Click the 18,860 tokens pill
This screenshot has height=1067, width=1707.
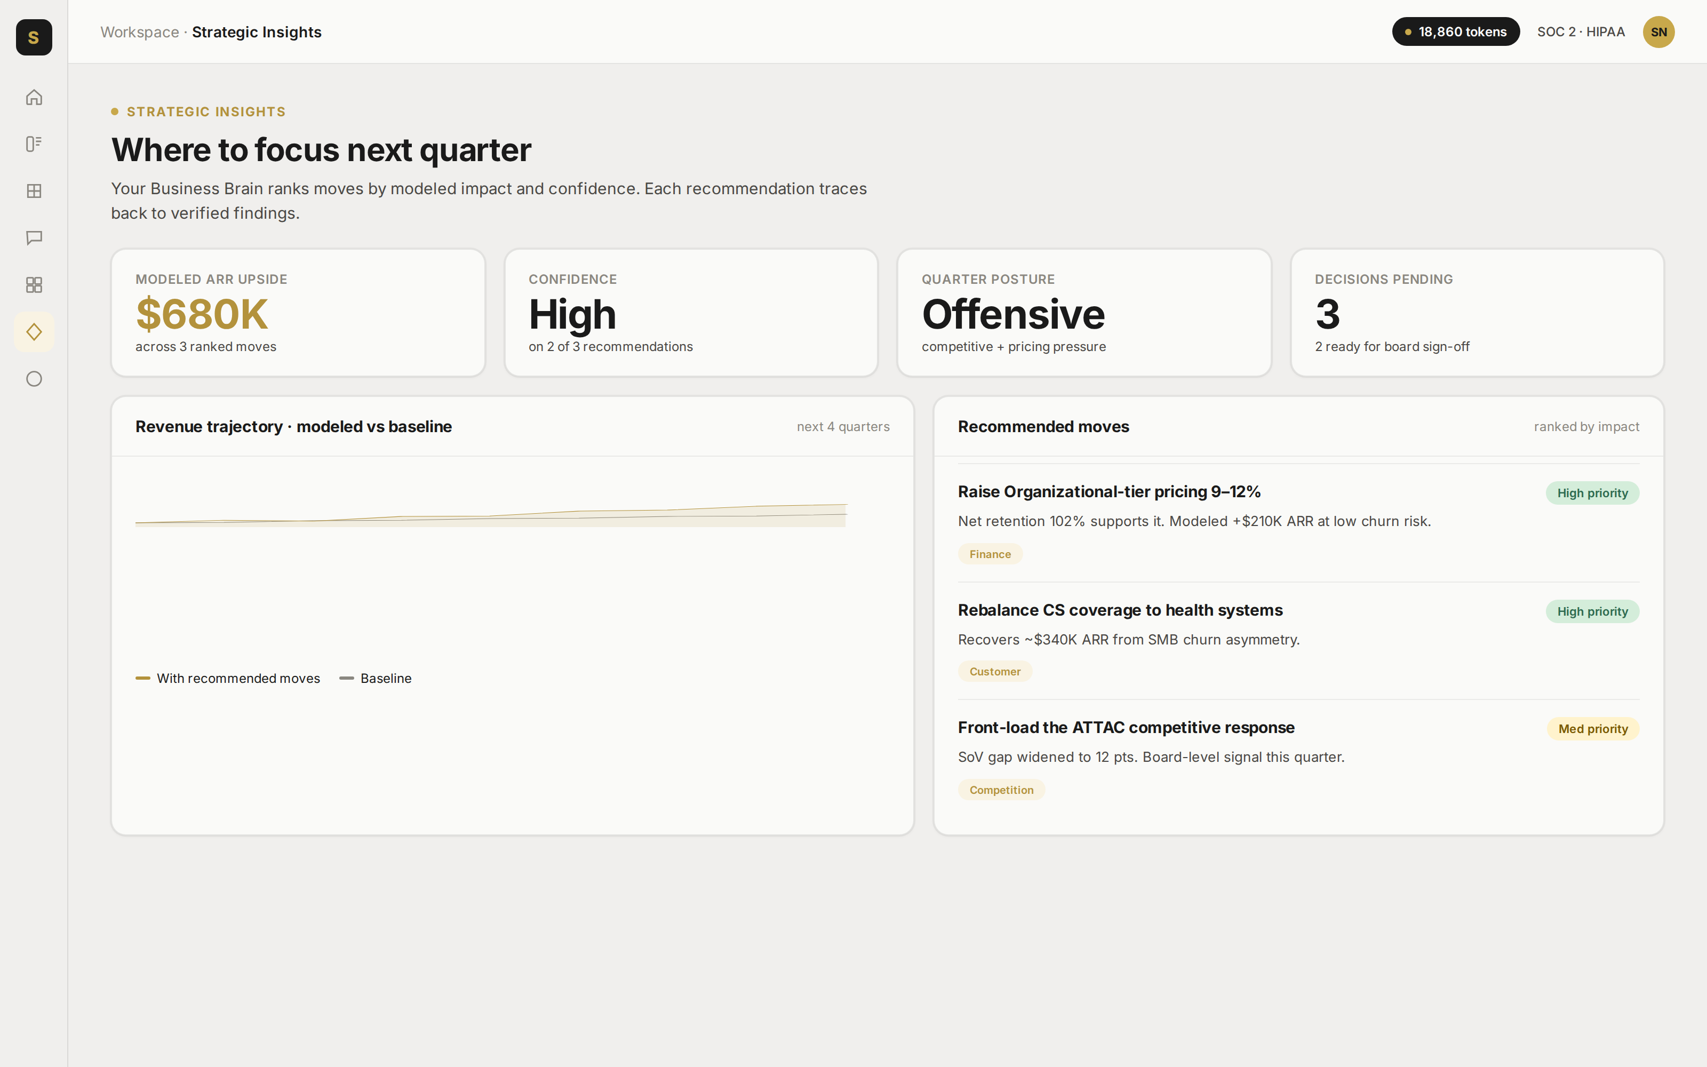[x=1455, y=32]
